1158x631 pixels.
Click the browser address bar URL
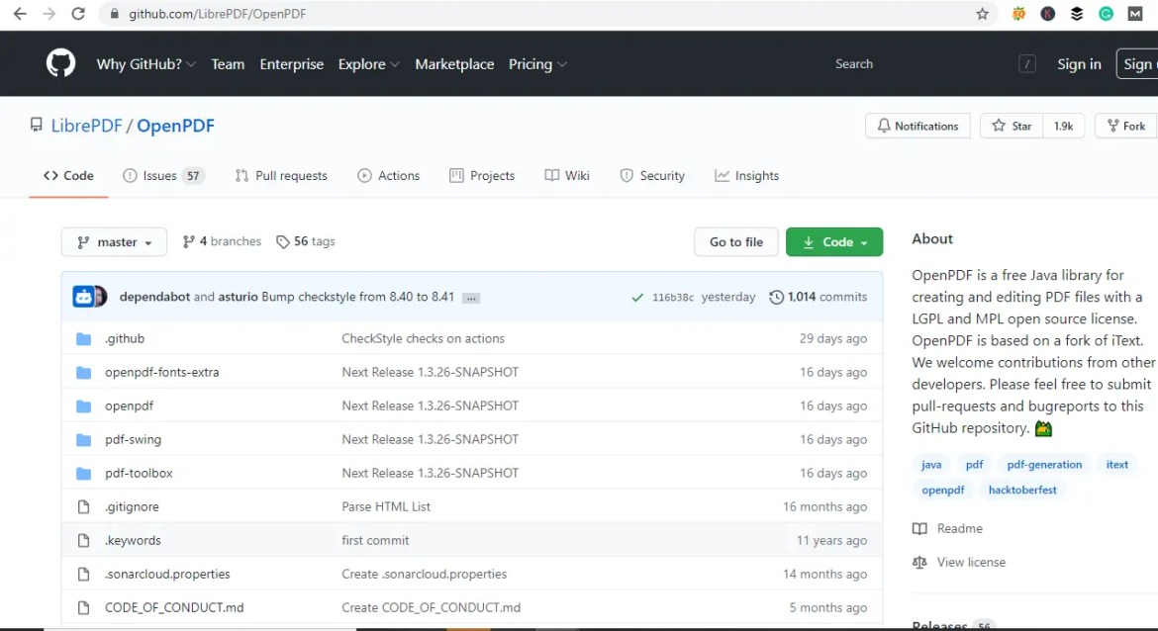217,13
